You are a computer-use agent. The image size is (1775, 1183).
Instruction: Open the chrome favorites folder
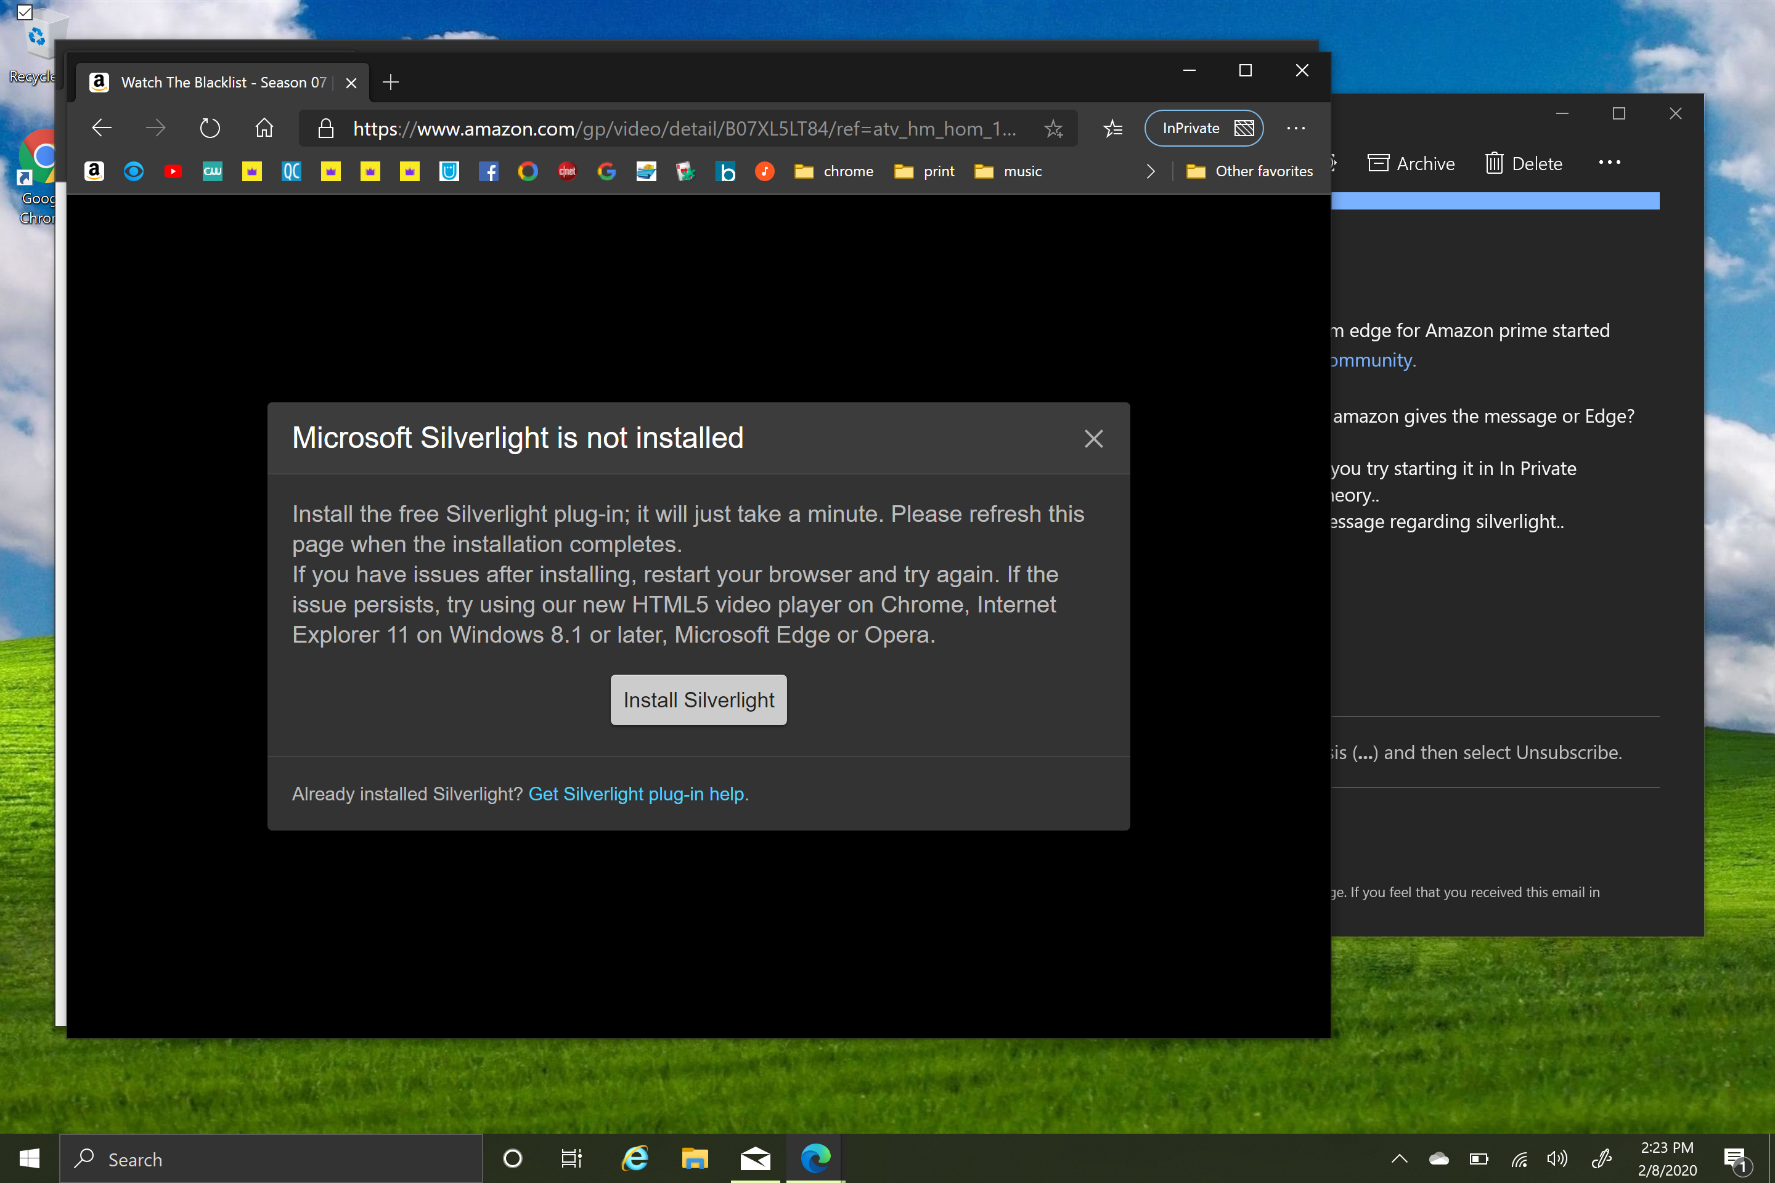pos(834,171)
